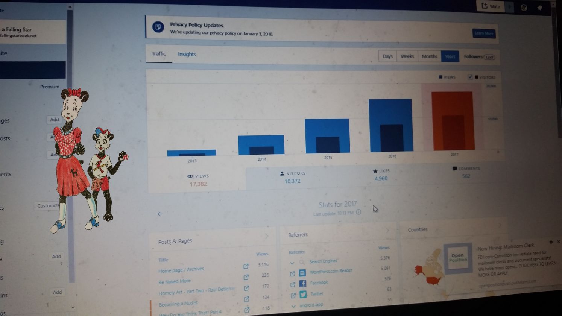Click the Visitors legend color square
The height and width of the screenshot is (316, 562).
[x=477, y=77]
